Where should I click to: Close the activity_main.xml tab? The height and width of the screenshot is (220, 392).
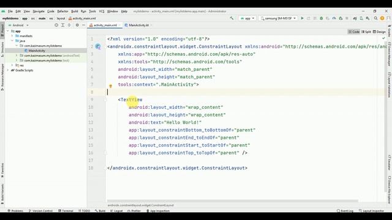pos(120,25)
